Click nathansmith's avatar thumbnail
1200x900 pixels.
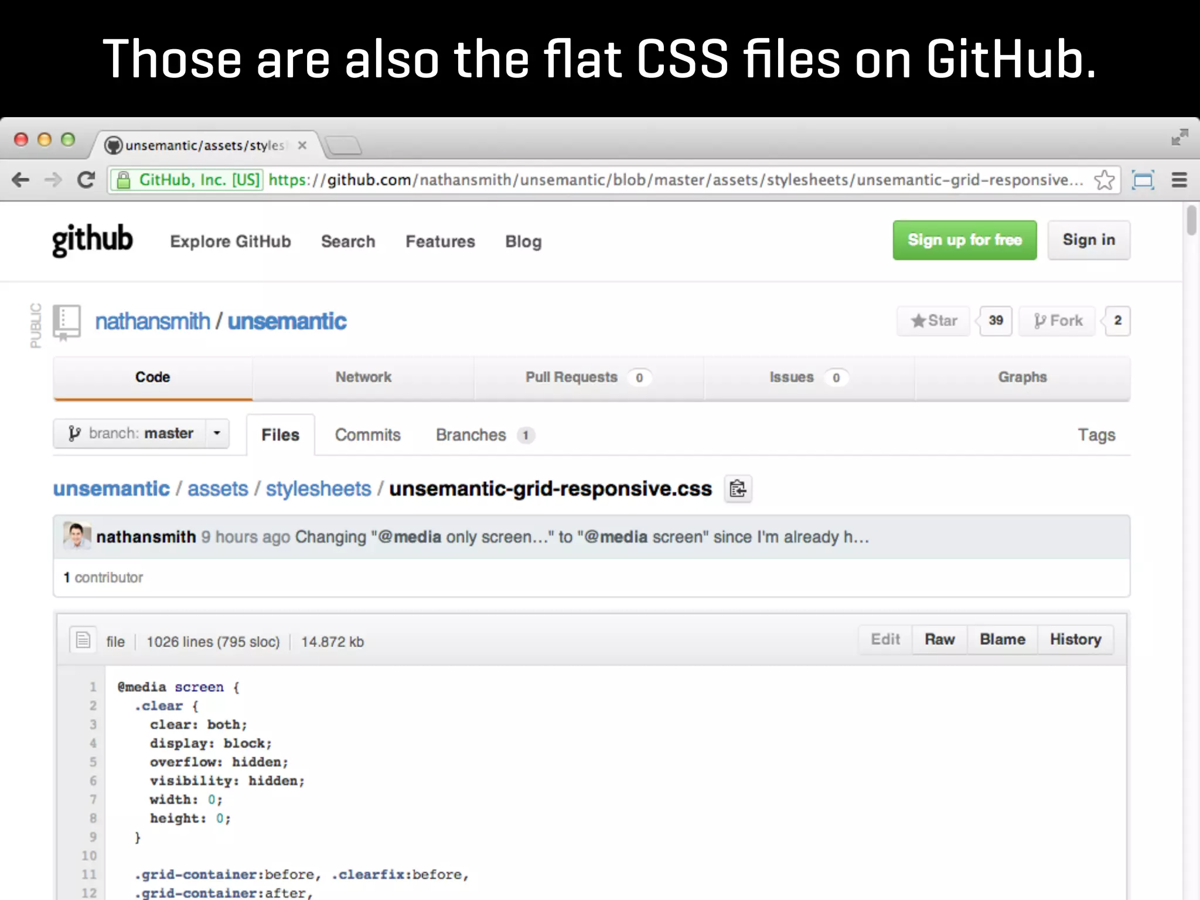(77, 536)
